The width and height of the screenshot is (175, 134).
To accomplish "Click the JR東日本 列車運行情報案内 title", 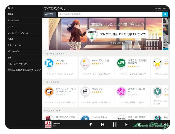I will click(x=138, y=62).
